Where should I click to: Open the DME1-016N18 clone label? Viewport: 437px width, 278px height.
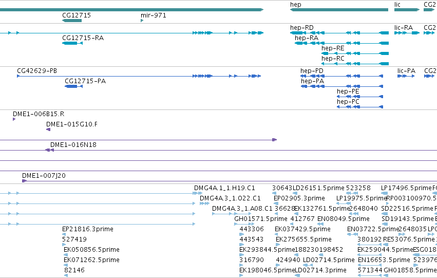point(73,145)
